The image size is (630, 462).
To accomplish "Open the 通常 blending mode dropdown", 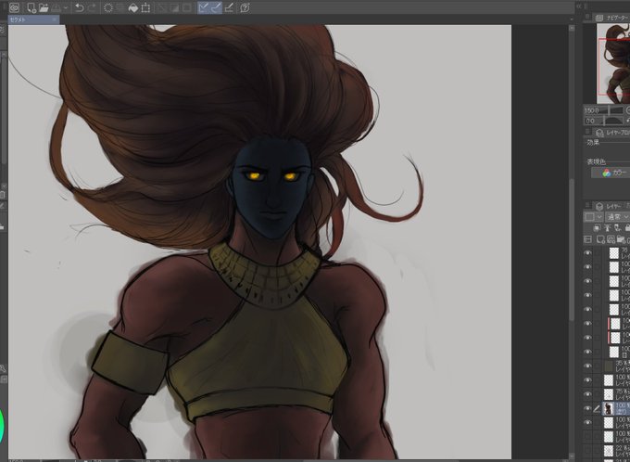I will point(618,217).
